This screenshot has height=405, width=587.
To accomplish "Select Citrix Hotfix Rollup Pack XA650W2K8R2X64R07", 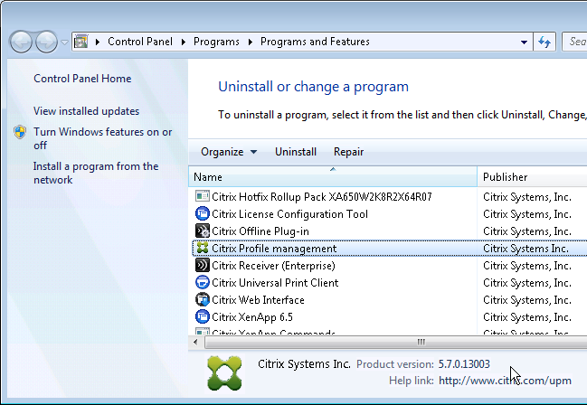I will pos(322,197).
